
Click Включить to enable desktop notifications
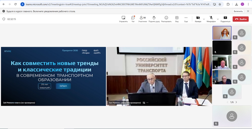click(238, 11)
